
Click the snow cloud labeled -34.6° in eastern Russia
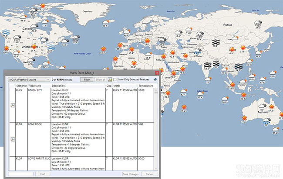tap(258, 23)
